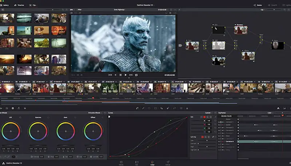Stop playback in the viewer
The width and height of the screenshot is (291, 166).
point(120,75)
